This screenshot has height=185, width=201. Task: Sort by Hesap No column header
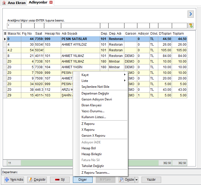click(x=52, y=34)
